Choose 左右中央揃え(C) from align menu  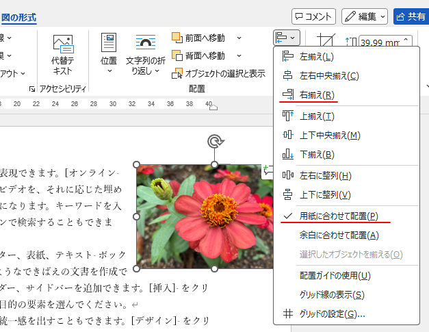[x=346, y=75]
